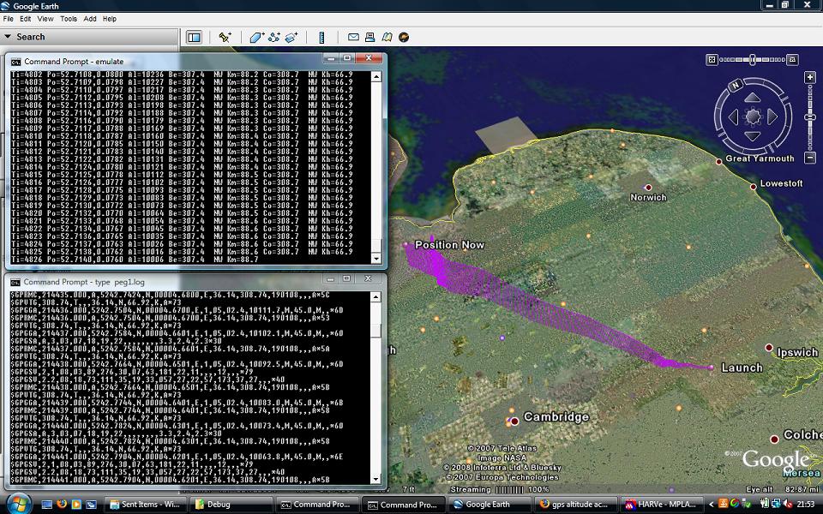823x514 pixels.
Task: Select the Ipswich city label on map
Action: (x=797, y=352)
